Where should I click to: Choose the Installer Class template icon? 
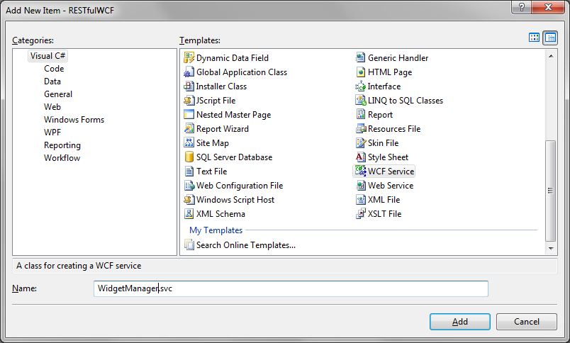tap(189, 86)
